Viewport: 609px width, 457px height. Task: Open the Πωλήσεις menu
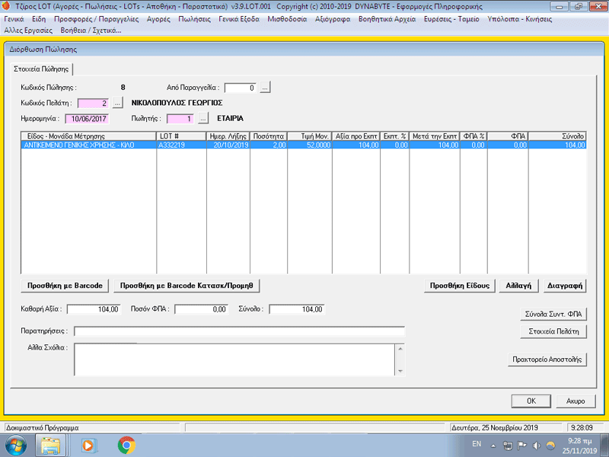coord(194,19)
